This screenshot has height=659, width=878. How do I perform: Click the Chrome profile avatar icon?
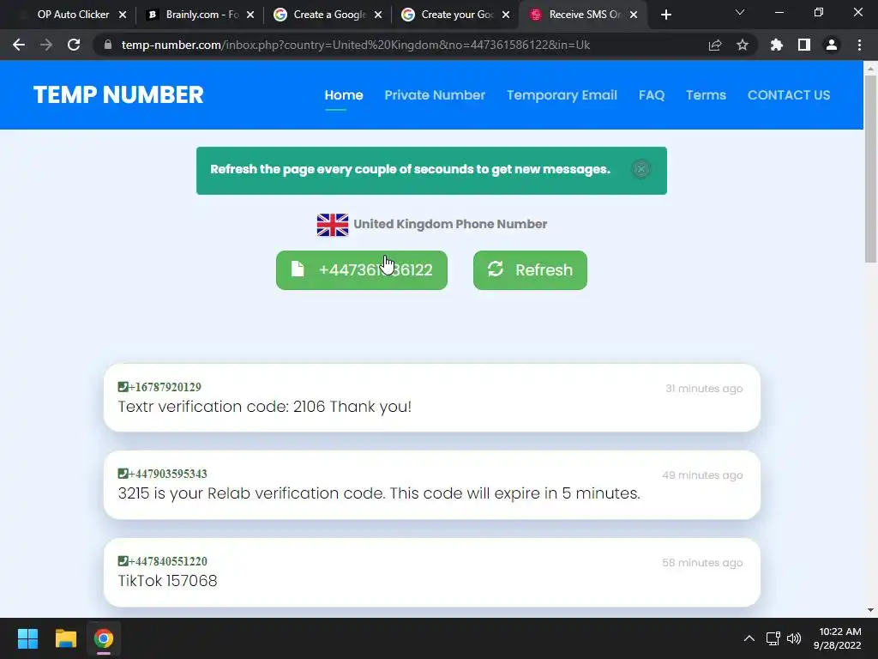[x=832, y=45]
